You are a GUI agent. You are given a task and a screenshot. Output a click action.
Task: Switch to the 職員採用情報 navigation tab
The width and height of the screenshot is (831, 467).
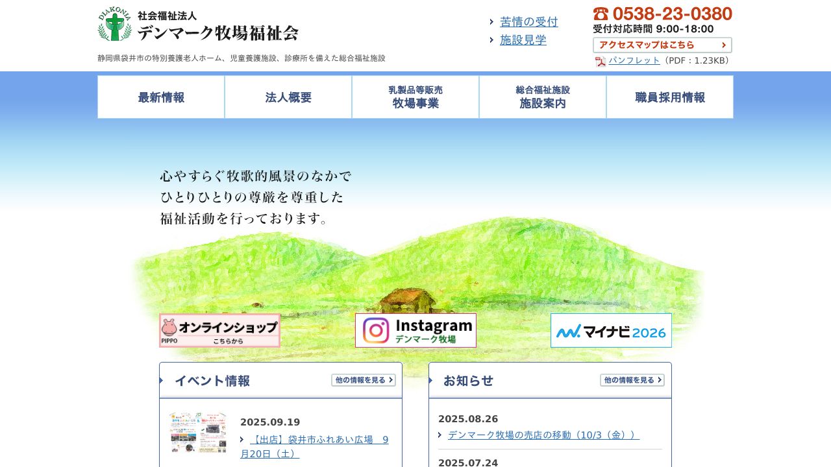(x=670, y=97)
